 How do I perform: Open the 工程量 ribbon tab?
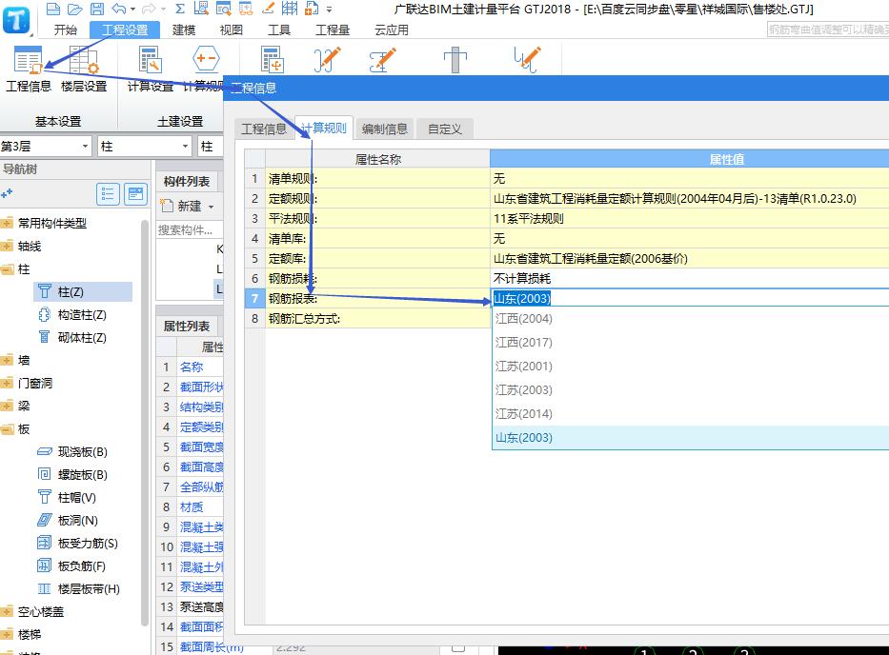pos(333,30)
